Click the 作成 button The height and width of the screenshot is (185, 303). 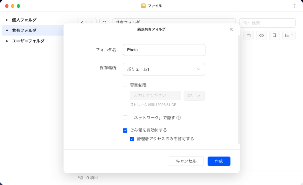[219, 161]
